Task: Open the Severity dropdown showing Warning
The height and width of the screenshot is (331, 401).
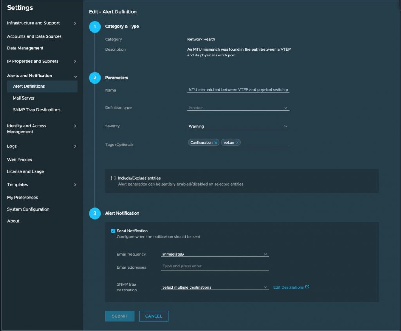Action: pyautogui.click(x=238, y=126)
